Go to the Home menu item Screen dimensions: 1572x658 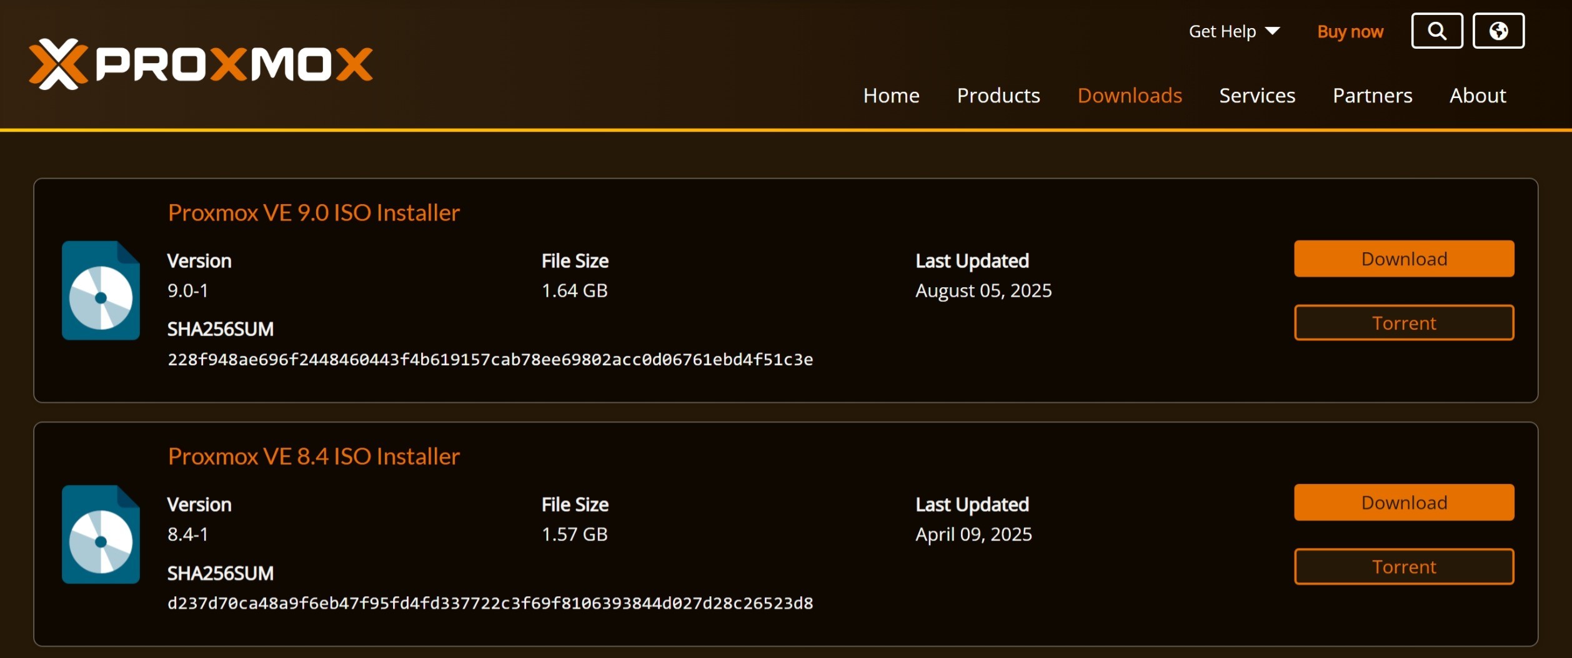pyautogui.click(x=891, y=96)
